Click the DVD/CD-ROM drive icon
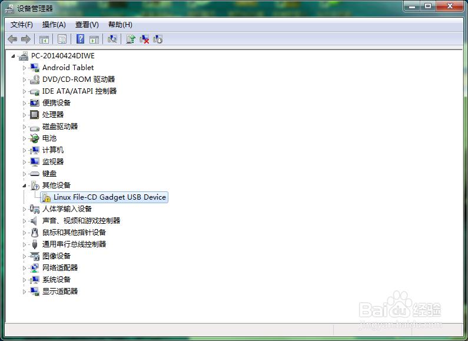The height and width of the screenshot is (341, 468). 35,80
